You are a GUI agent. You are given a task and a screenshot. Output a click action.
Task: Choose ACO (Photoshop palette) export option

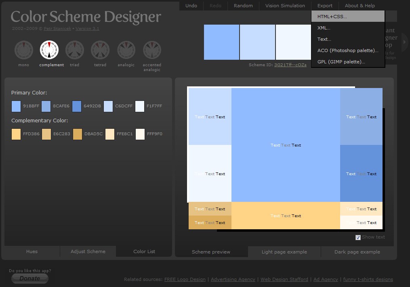tap(347, 50)
